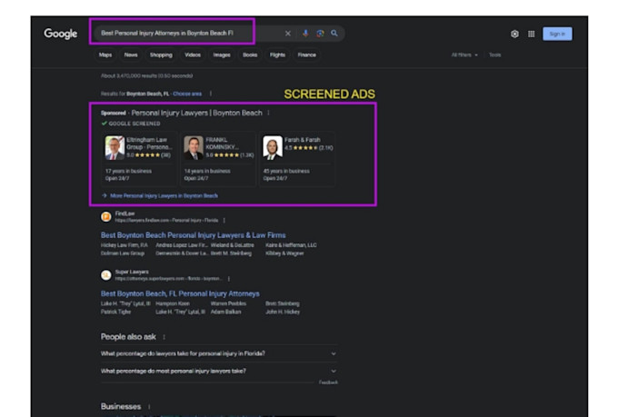Image resolution: width=618 pixels, height=417 pixels.
Task: Click the Choose area link
Action: tap(187, 94)
